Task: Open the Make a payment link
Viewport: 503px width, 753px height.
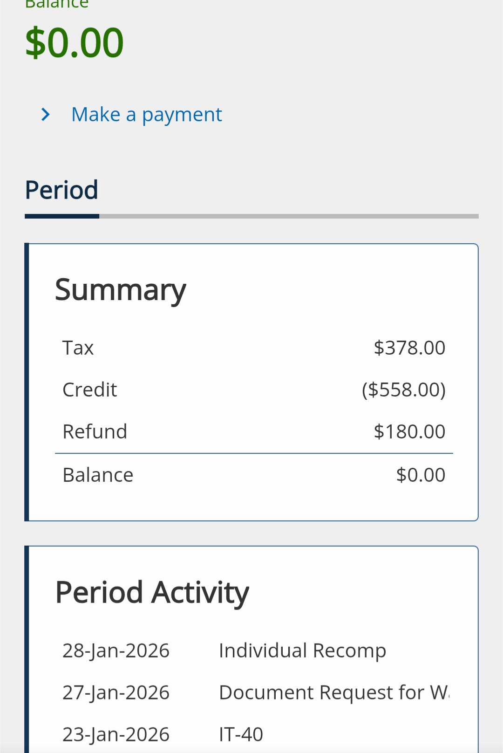Action: (x=147, y=115)
